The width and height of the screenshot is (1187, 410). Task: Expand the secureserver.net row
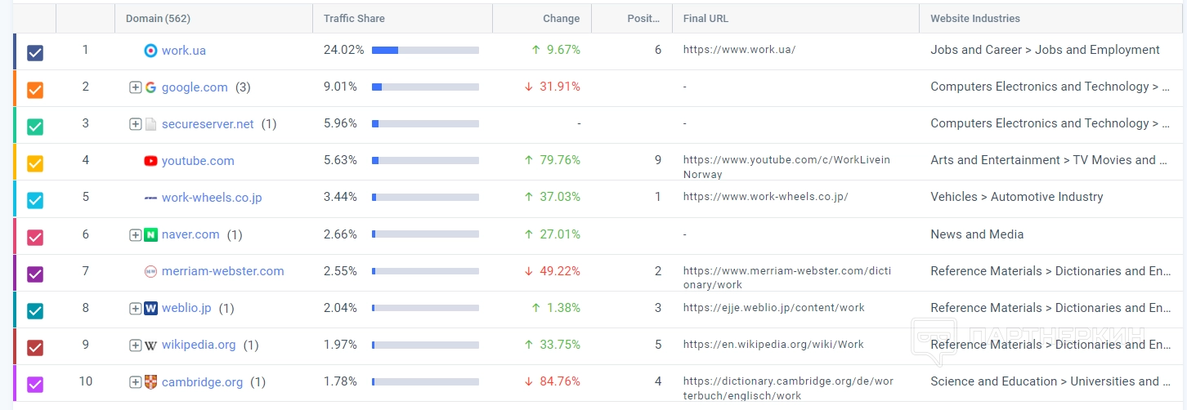(136, 124)
